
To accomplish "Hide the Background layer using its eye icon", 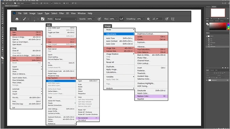I will pyautogui.click(x=207, y=80).
